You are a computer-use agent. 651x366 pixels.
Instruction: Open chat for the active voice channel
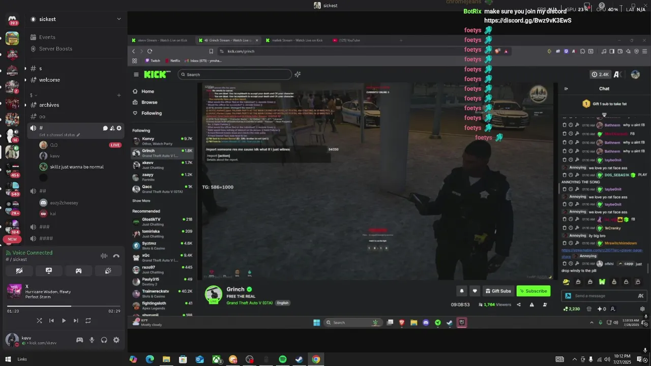point(105,128)
